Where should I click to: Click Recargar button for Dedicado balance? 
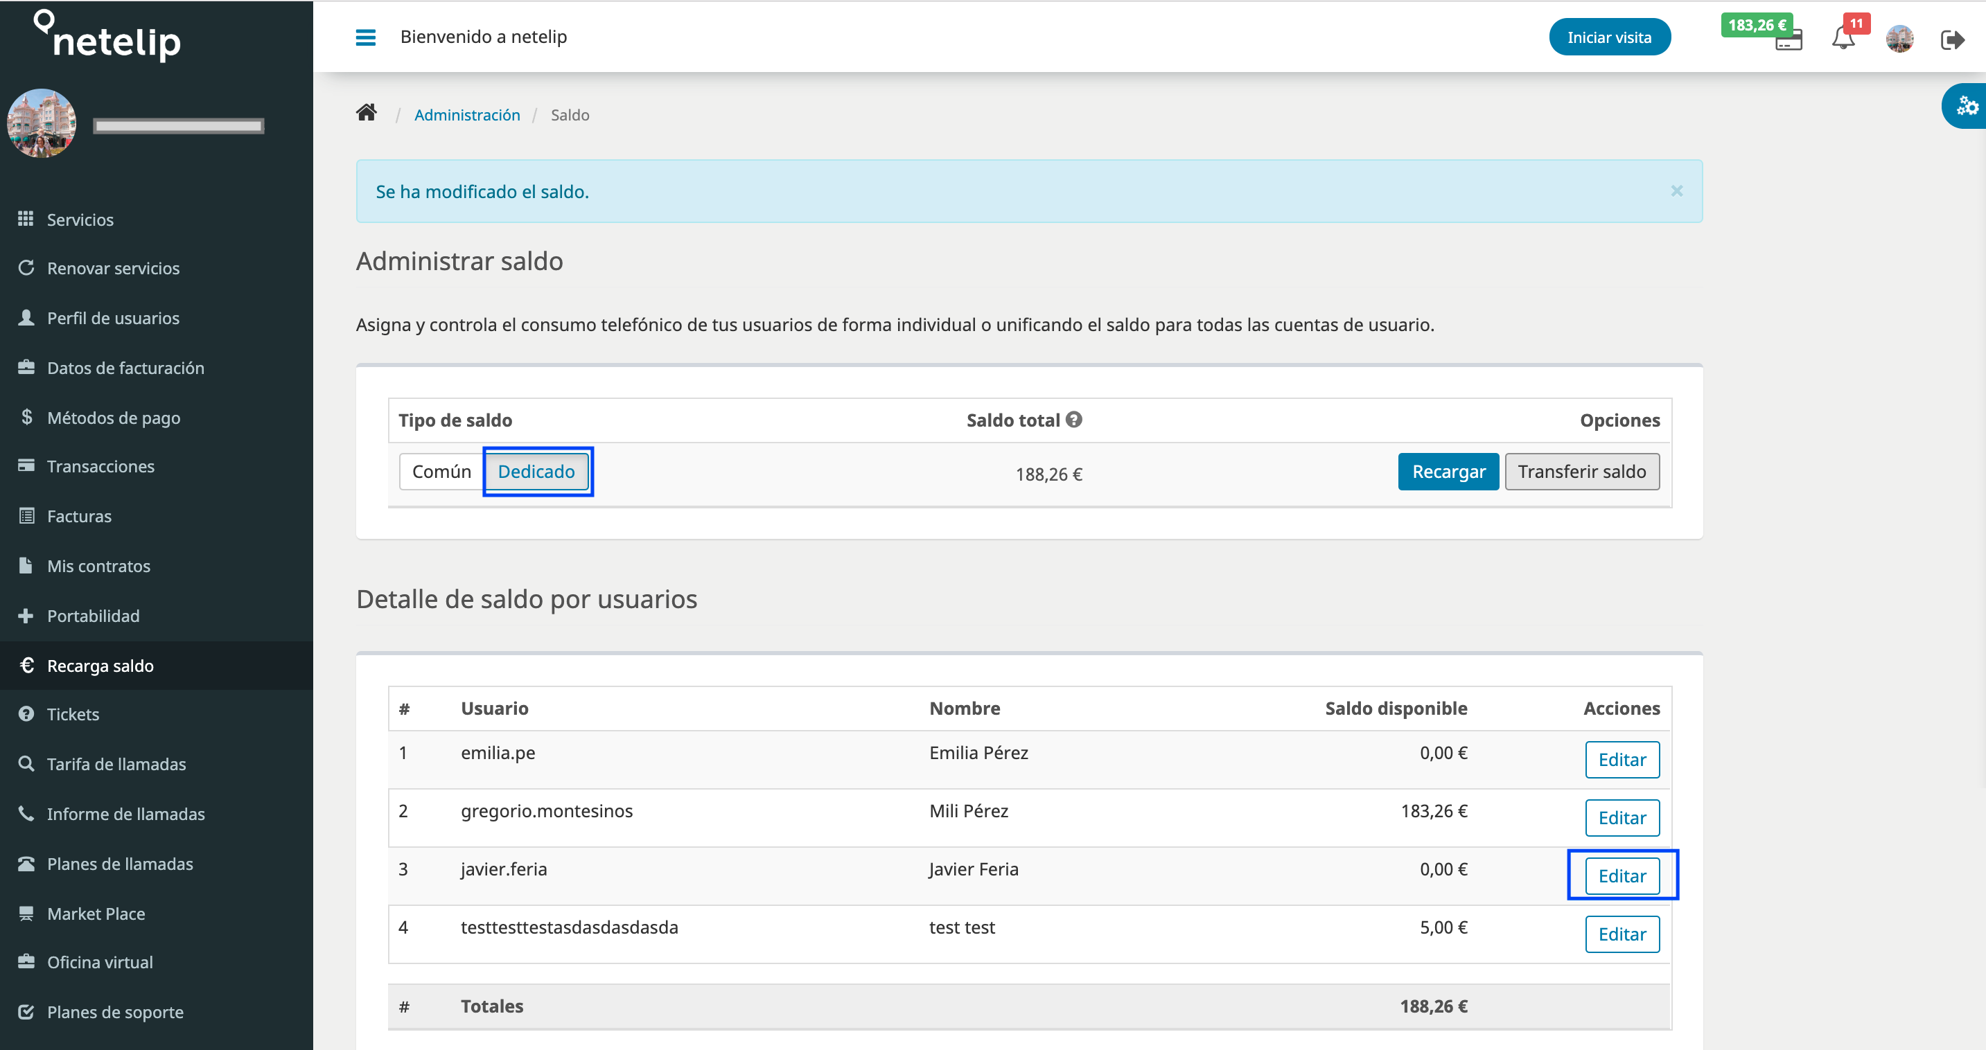point(1448,470)
